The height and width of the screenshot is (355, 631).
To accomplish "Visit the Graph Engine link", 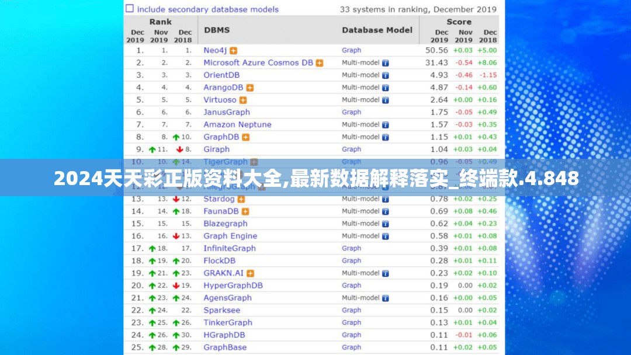I will [230, 236].
